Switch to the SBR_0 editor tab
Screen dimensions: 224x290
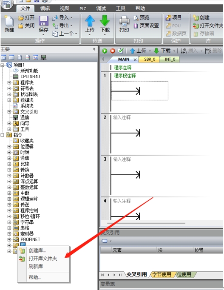150,60
